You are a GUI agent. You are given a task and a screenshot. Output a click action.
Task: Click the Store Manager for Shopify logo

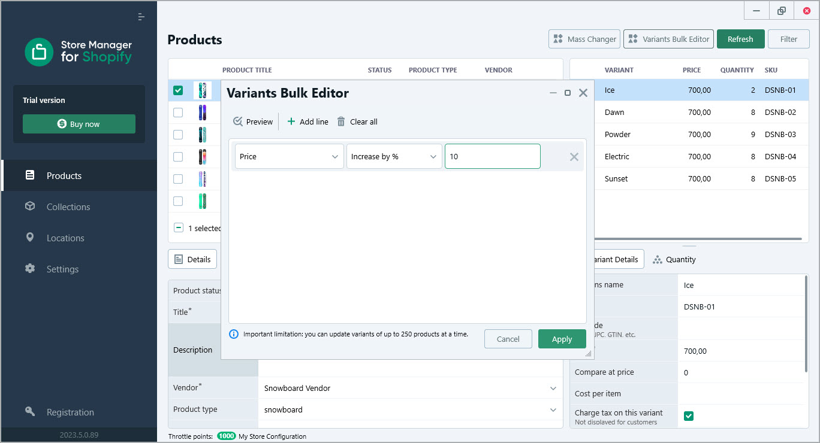tap(79, 51)
